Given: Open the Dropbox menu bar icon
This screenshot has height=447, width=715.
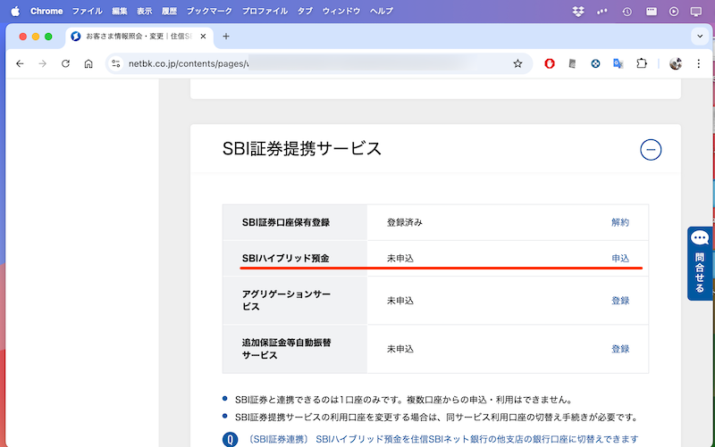Looking at the screenshot, I should [578, 11].
